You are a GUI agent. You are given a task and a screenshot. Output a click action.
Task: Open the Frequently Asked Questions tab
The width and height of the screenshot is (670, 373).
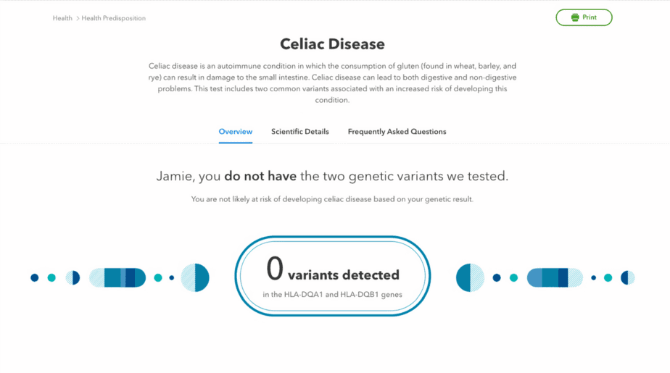point(397,132)
